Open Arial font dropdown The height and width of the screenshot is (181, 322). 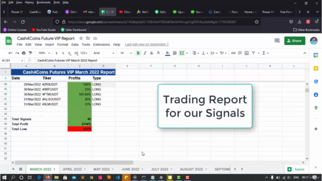[x=104, y=53]
